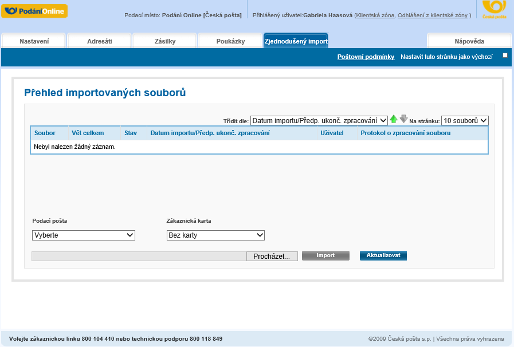The image size is (514, 347).
Task: Open the Na stránku files-per-page dropdown
Action: tap(464, 121)
